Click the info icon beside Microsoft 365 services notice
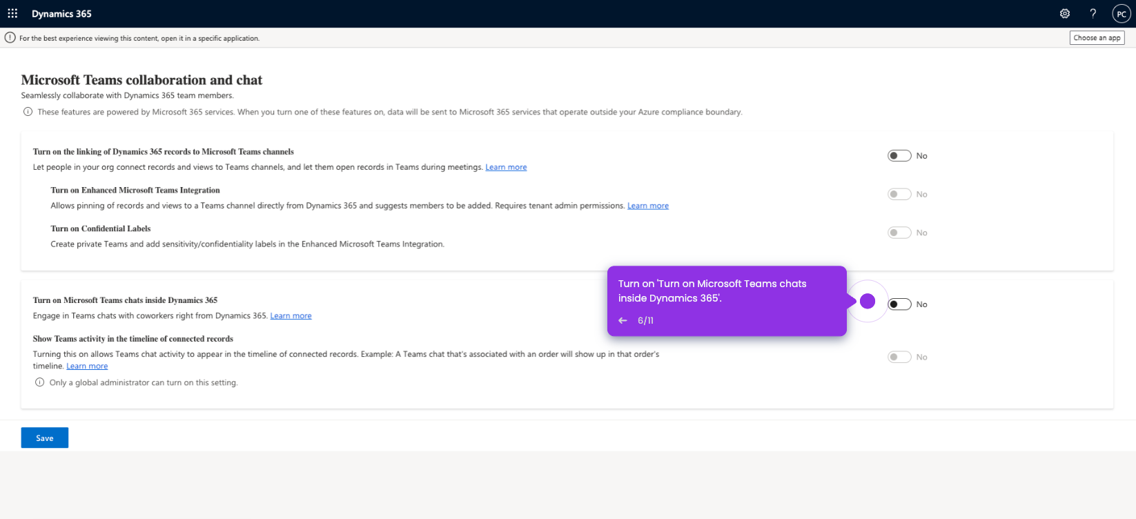Viewport: 1136px width, 519px height. point(28,112)
